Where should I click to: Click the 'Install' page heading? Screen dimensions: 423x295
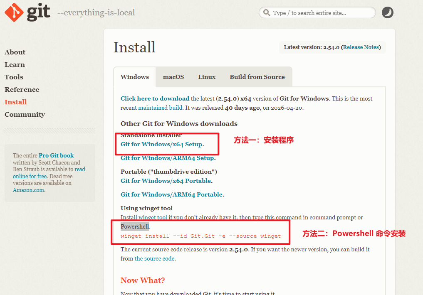click(134, 47)
